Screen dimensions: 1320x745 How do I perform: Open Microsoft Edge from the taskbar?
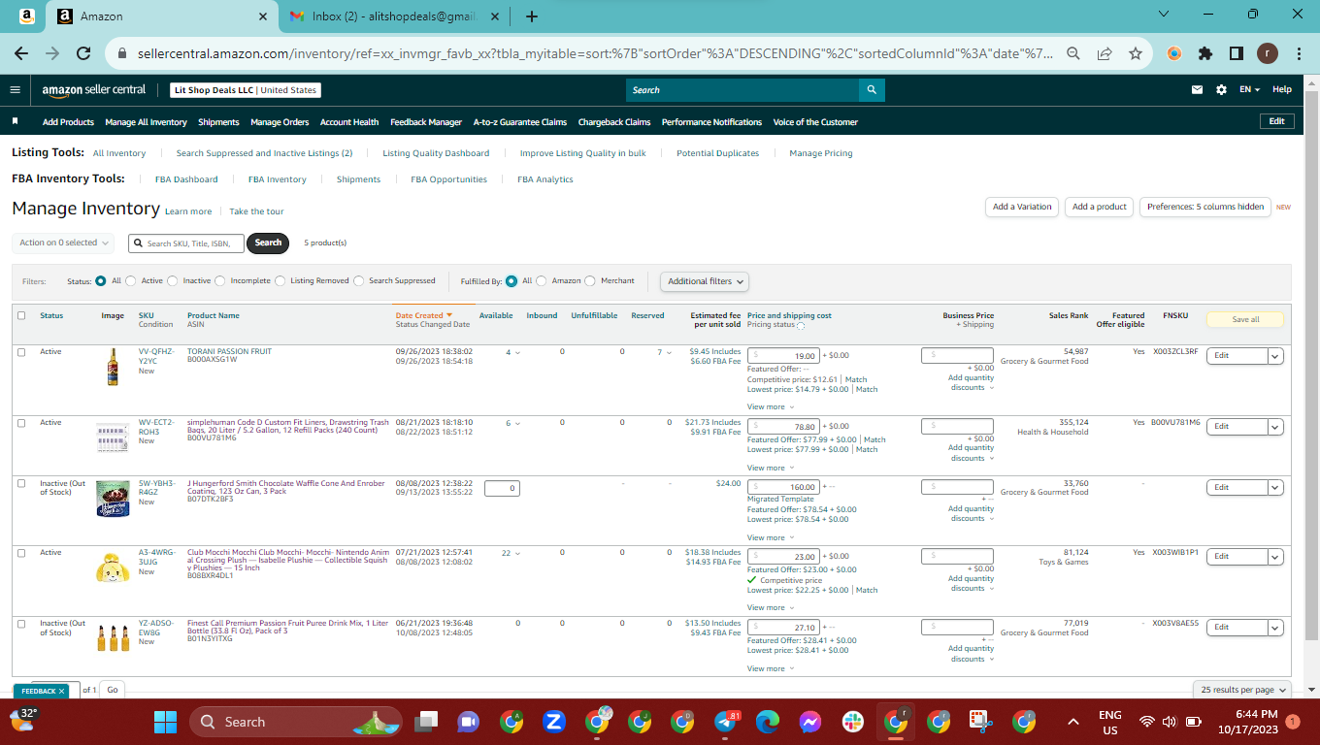768,722
